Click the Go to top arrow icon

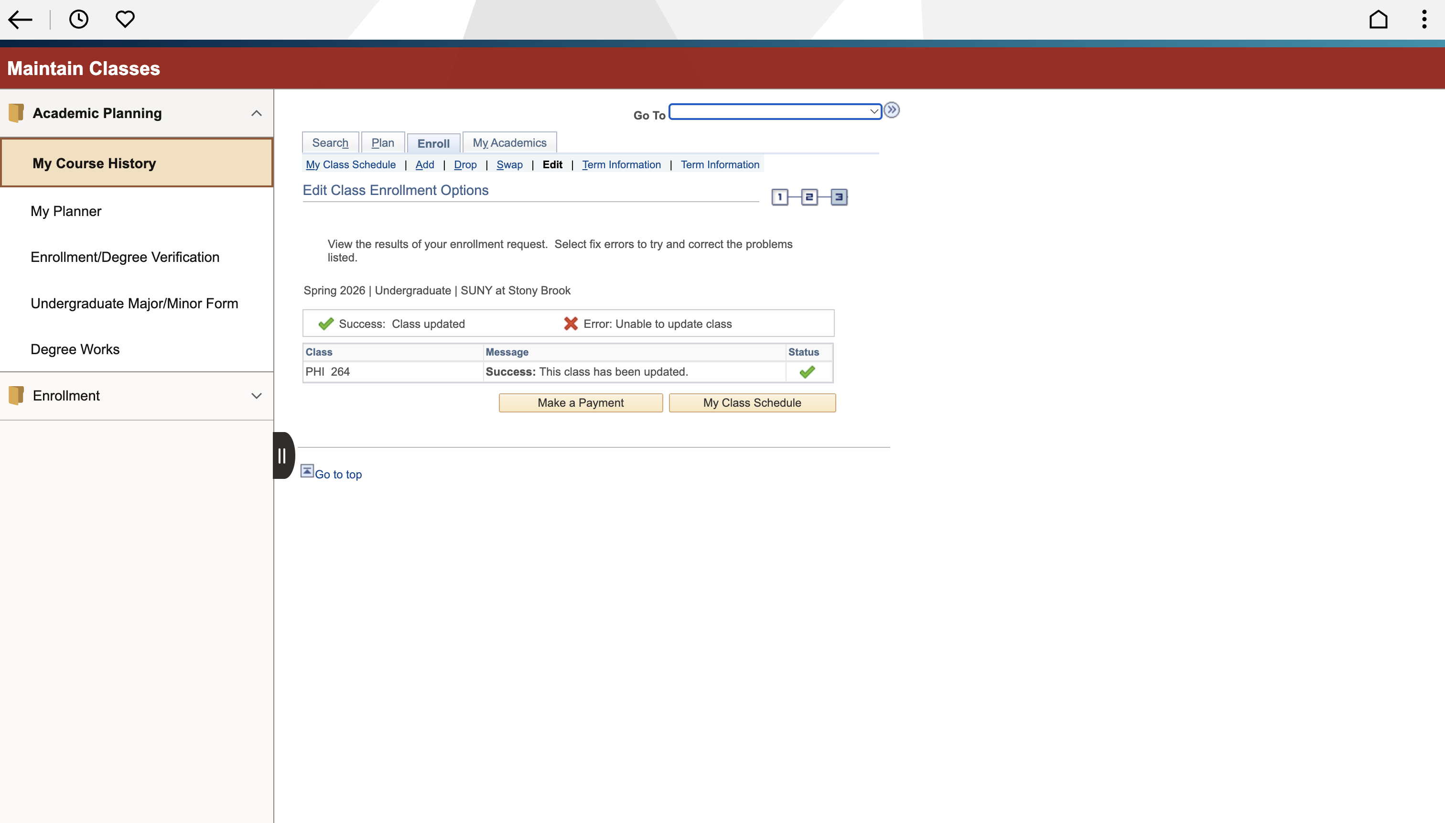(307, 471)
